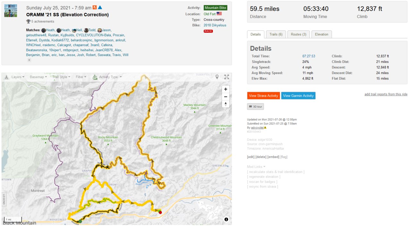Open the 3D tour button
Viewport: 410px width, 227px height.
point(255,106)
